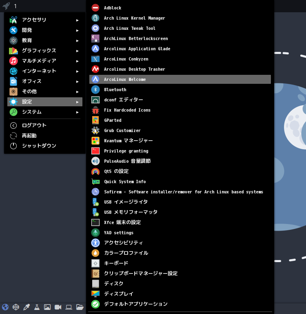The image size is (306, 314).
Task: Click 再起動 to restart
Action: [29, 136]
